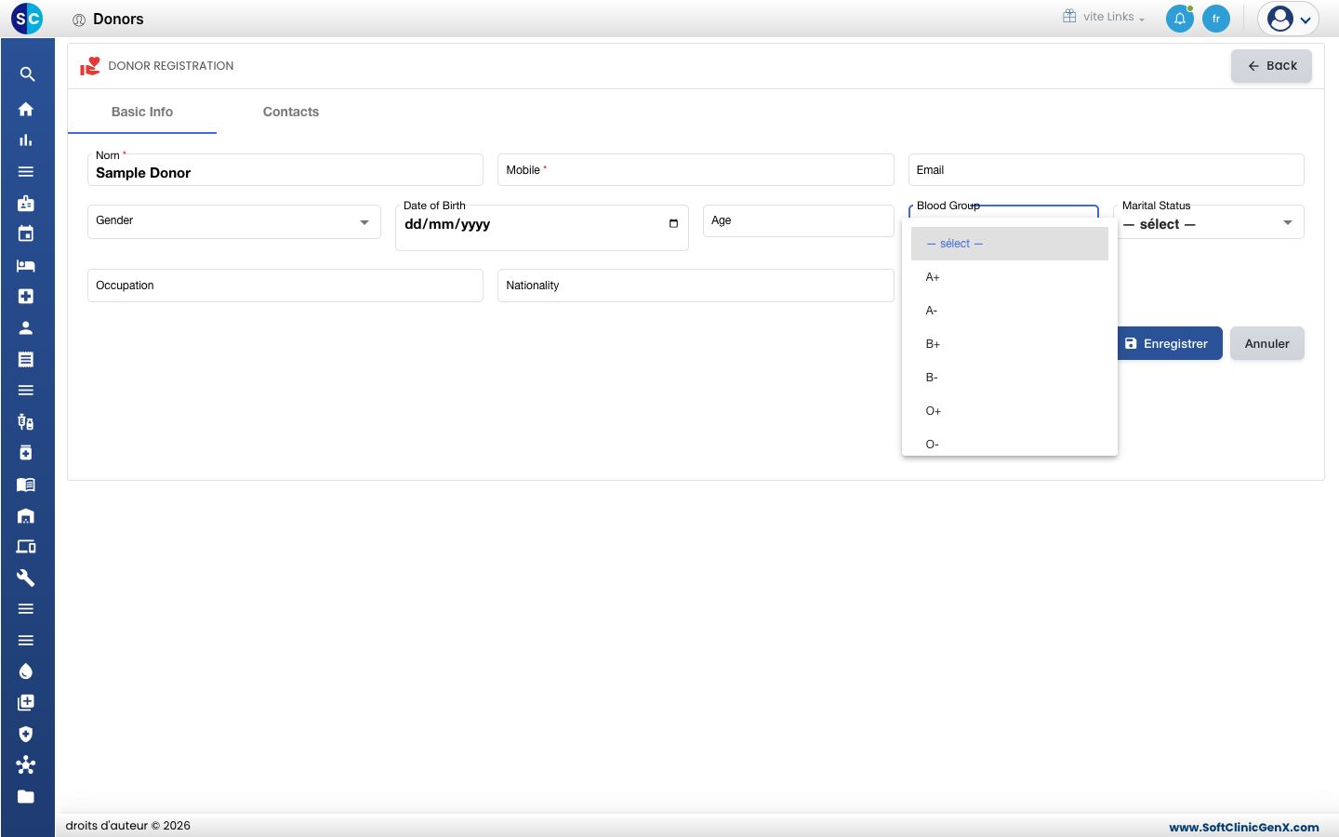This screenshot has height=837, width=1339.
Task: Open the ID badge icon in sidebar
Action: pos(26,203)
